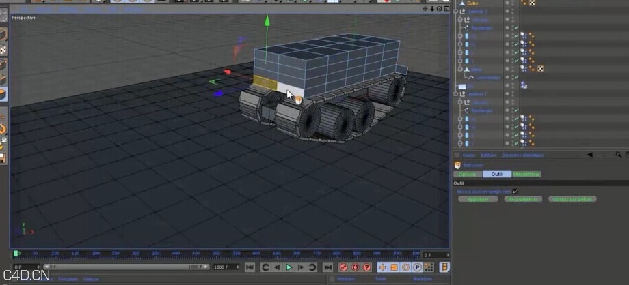Expand the null child directly under chenille 2
The height and width of the screenshot is (285, 629).
[461, 20]
